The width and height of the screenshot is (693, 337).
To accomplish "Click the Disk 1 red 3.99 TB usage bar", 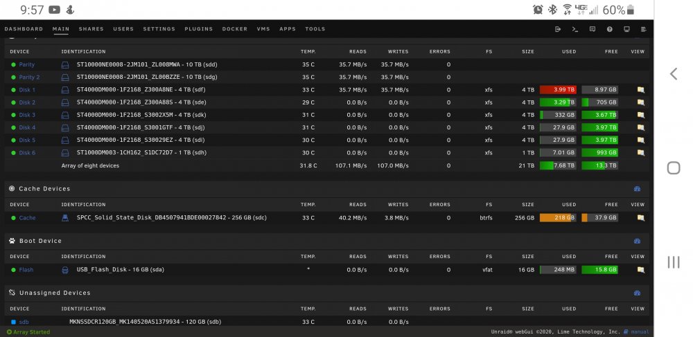I will (x=558, y=90).
